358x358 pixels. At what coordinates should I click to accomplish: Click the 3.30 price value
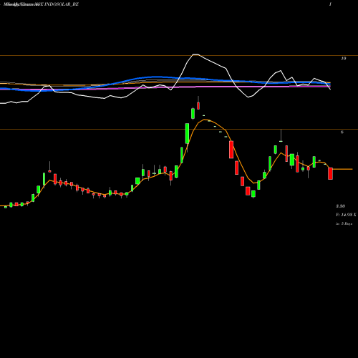340,206
